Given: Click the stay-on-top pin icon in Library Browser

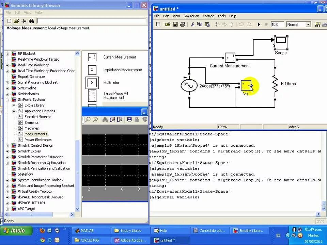Looking at the screenshot, I should coord(24,21).
